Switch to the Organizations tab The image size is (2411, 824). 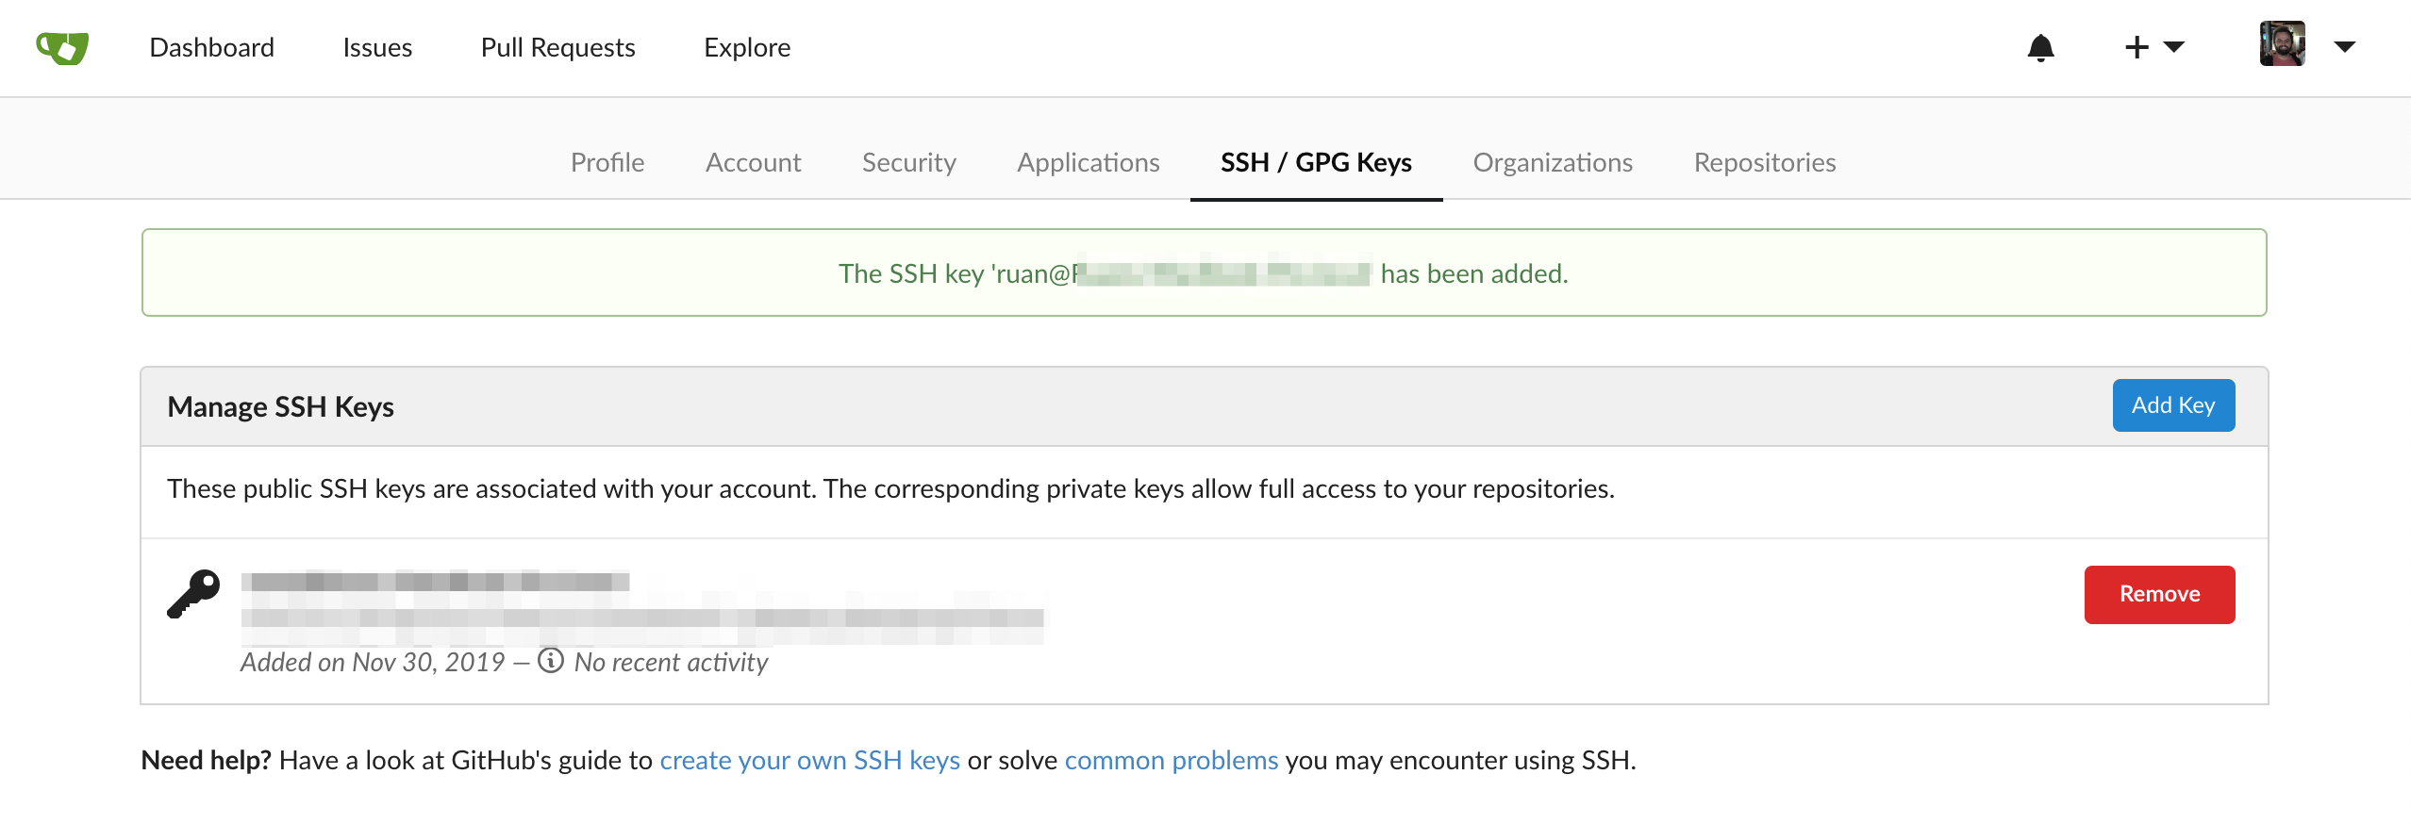pos(1552,162)
